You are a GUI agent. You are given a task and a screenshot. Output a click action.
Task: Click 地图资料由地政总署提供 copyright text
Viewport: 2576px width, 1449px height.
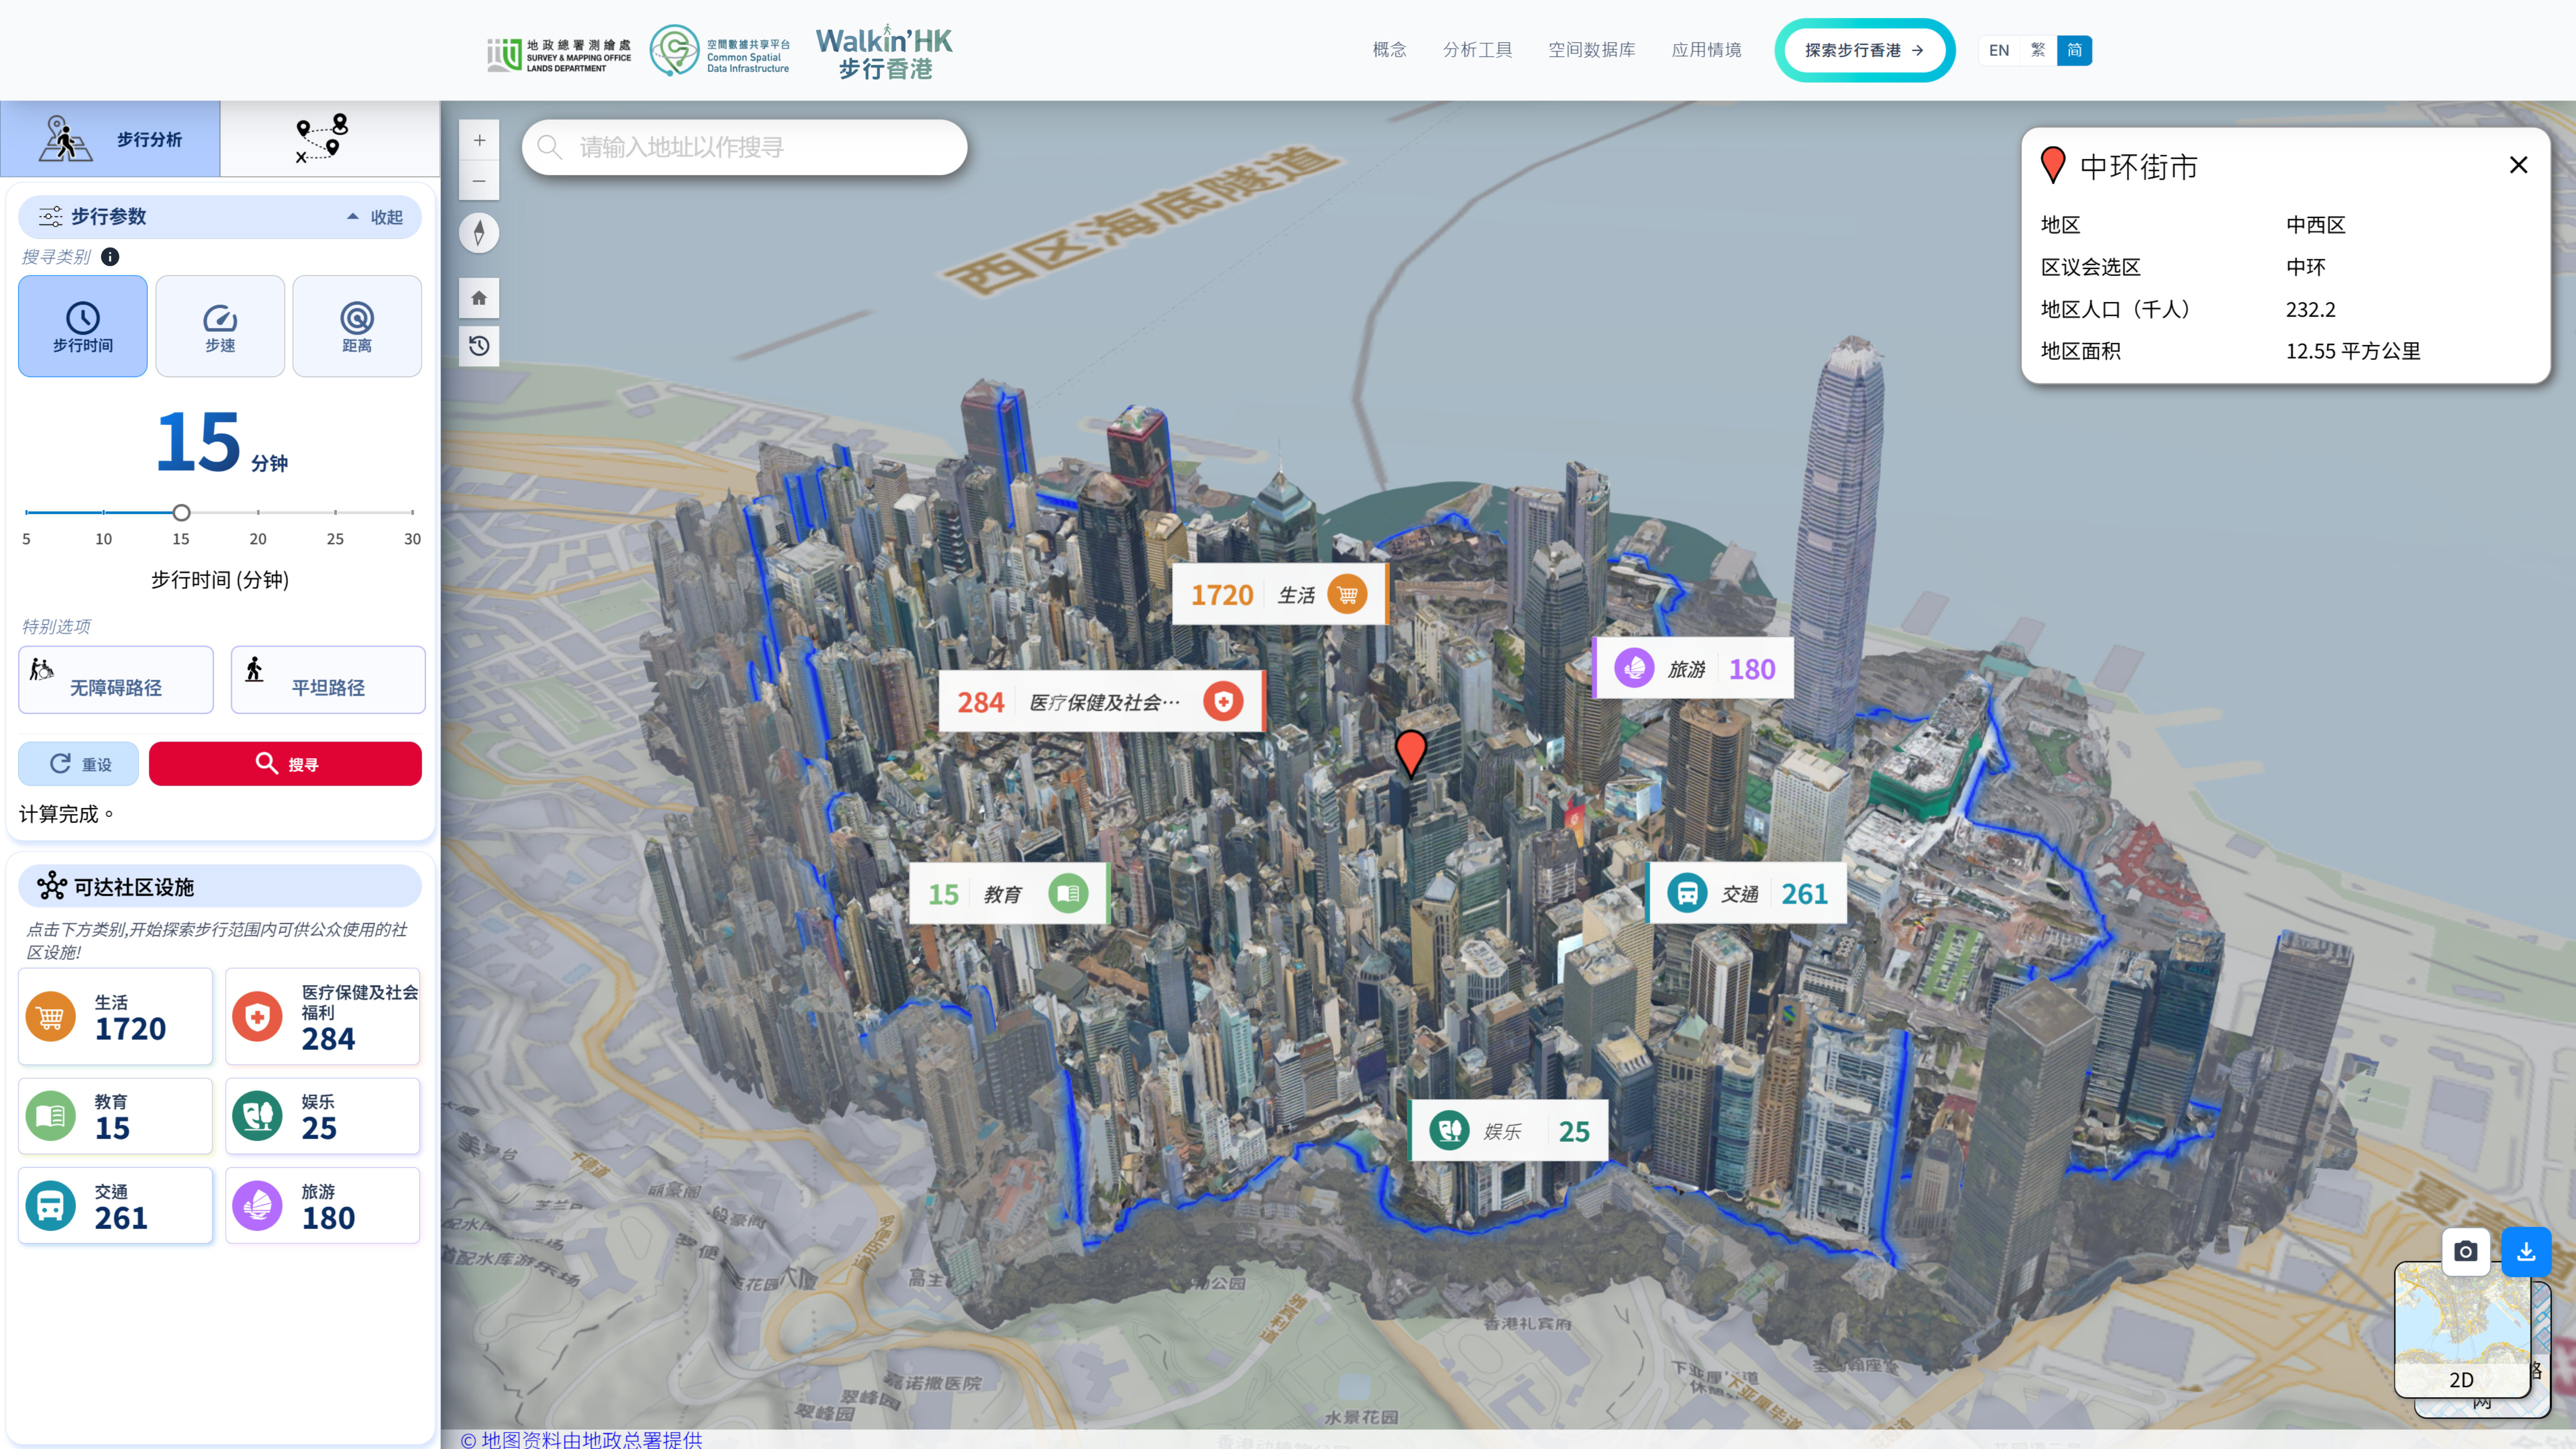point(581,1439)
